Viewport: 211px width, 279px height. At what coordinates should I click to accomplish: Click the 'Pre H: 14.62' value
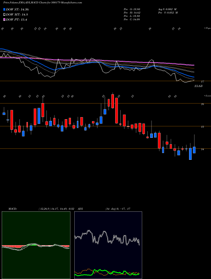click(x=132, y=13)
